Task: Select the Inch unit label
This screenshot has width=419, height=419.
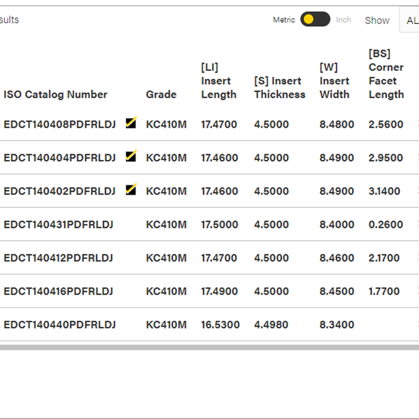Action: pyautogui.click(x=344, y=20)
